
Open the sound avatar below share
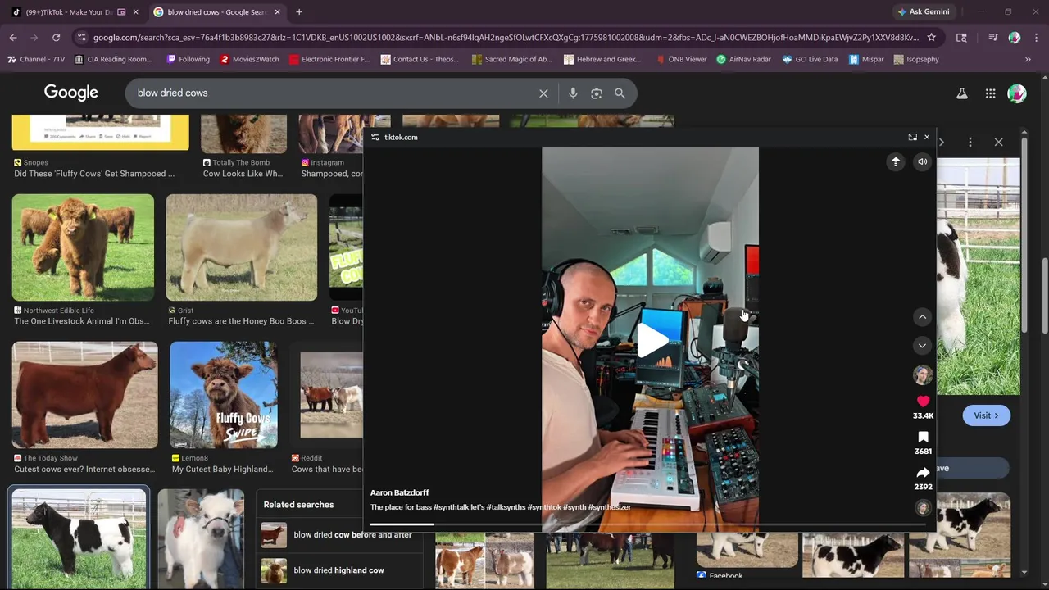pyautogui.click(x=923, y=508)
